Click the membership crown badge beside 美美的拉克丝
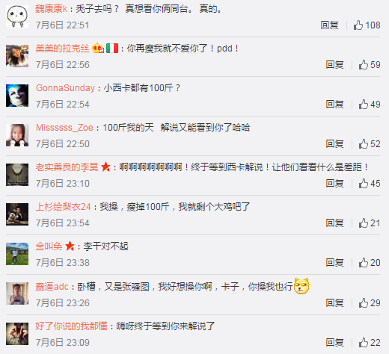This screenshot has height=354, width=389. 98,48
